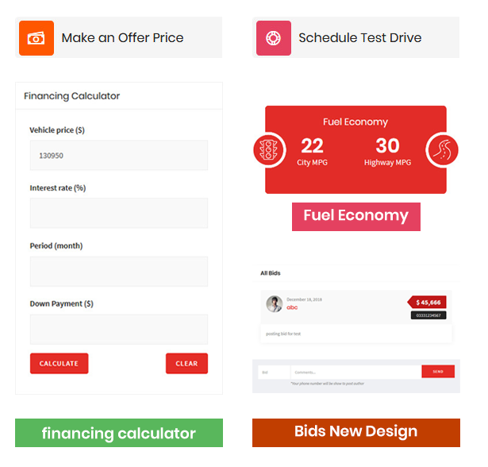Focus the Interest rate field
This screenshot has width=488, height=467.
119,213
